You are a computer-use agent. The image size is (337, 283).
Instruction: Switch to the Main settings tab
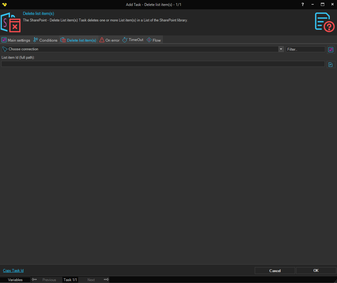[x=16, y=40]
